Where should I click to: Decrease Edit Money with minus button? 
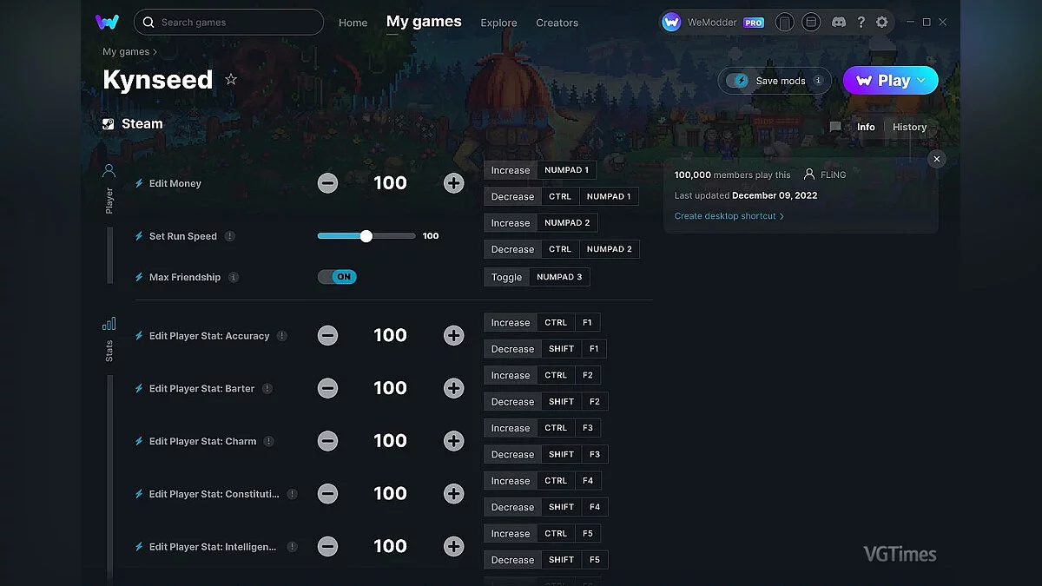pos(327,183)
